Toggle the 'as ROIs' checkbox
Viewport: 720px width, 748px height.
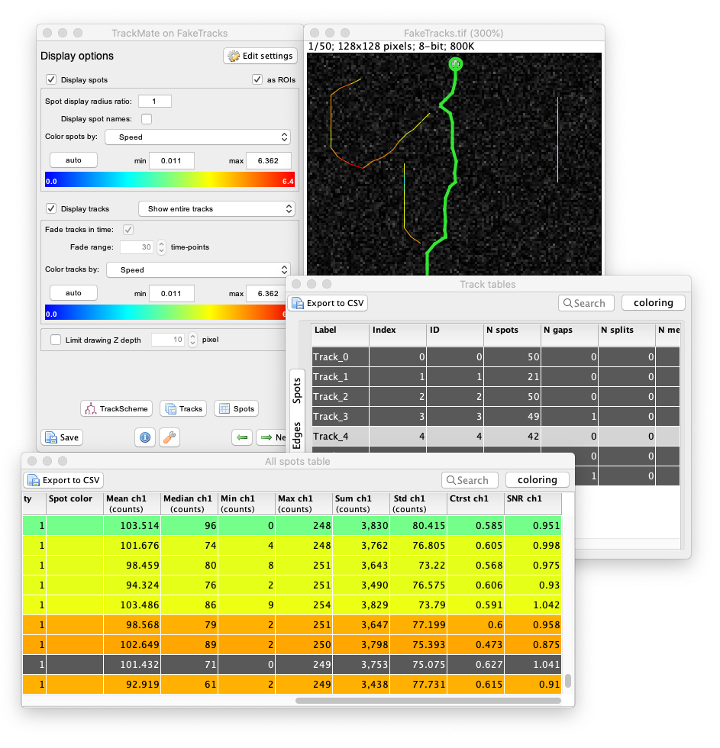pos(257,79)
